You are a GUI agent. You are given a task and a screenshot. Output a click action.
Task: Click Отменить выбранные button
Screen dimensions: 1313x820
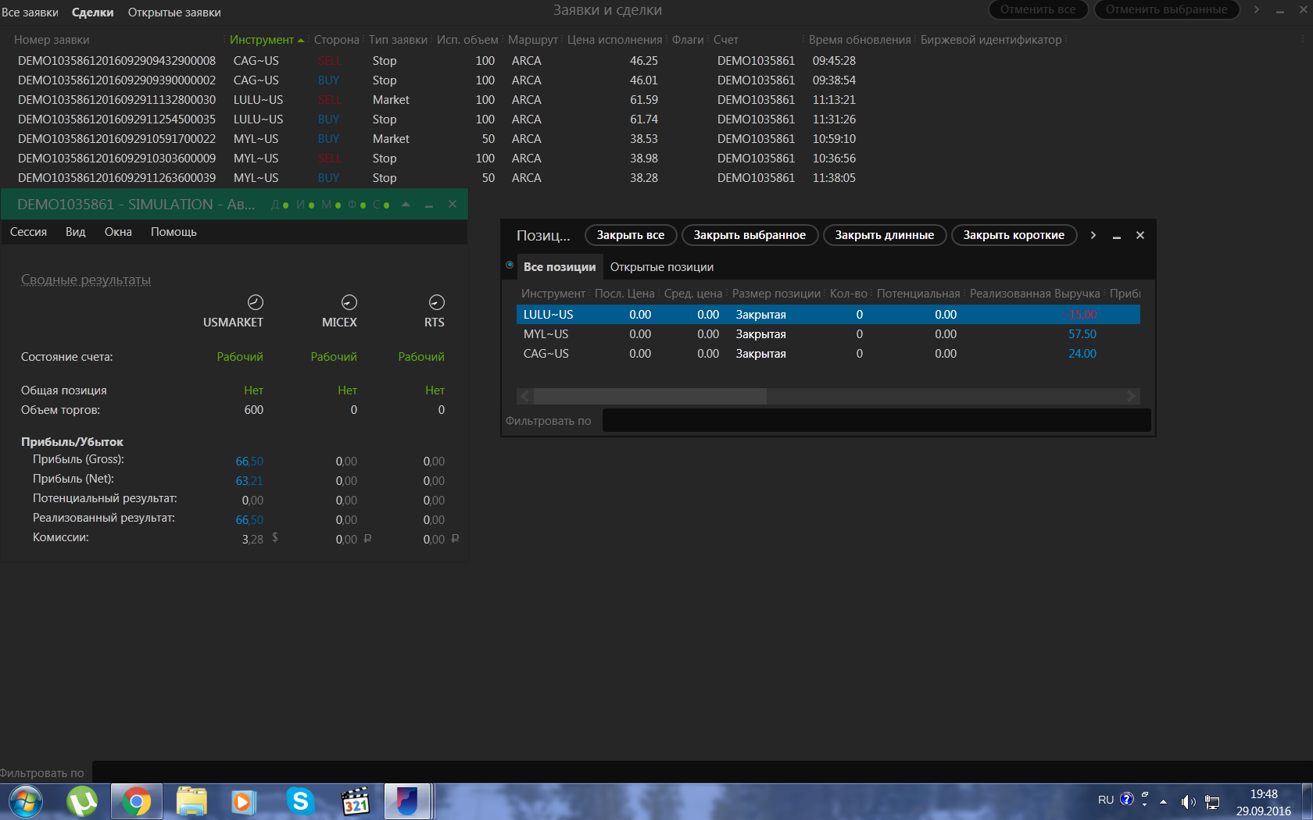point(1166,9)
